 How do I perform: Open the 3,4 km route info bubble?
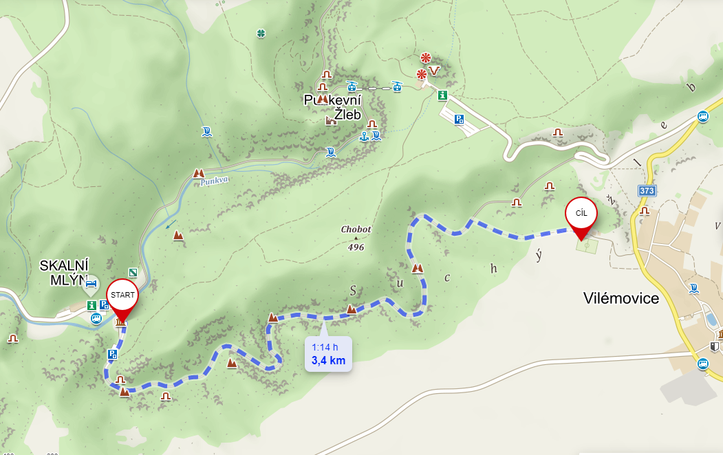coord(328,354)
